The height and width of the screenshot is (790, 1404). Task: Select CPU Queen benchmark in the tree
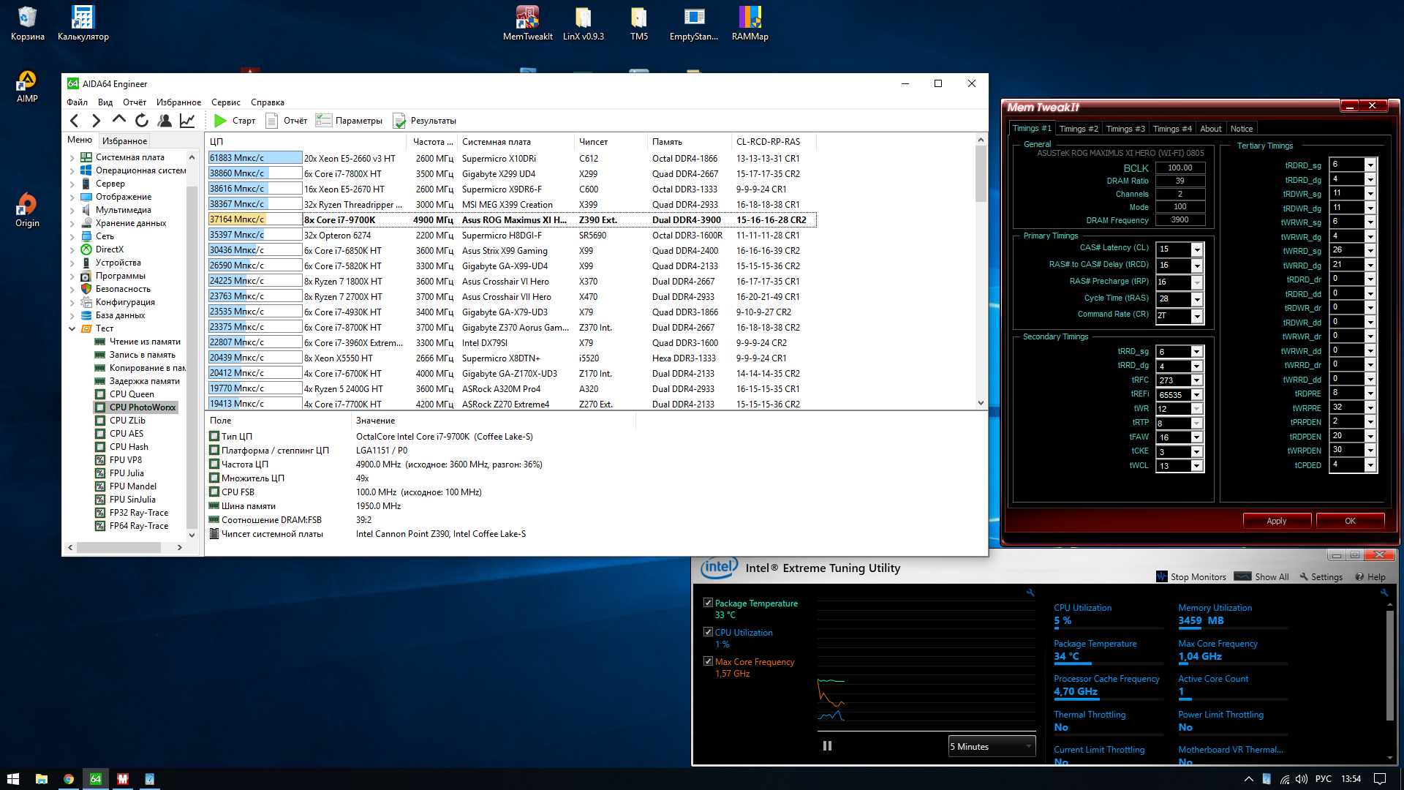132,394
